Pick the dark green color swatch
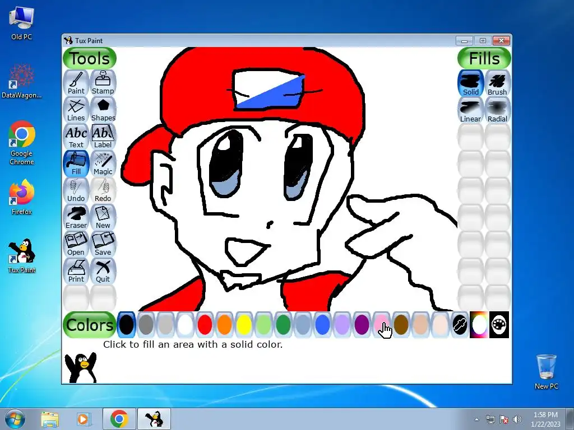The height and width of the screenshot is (430, 574). pyautogui.click(x=283, y=325)
